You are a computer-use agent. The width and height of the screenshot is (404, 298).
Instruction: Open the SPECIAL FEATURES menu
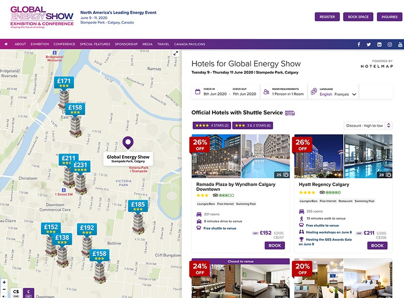tap(95, 44)
